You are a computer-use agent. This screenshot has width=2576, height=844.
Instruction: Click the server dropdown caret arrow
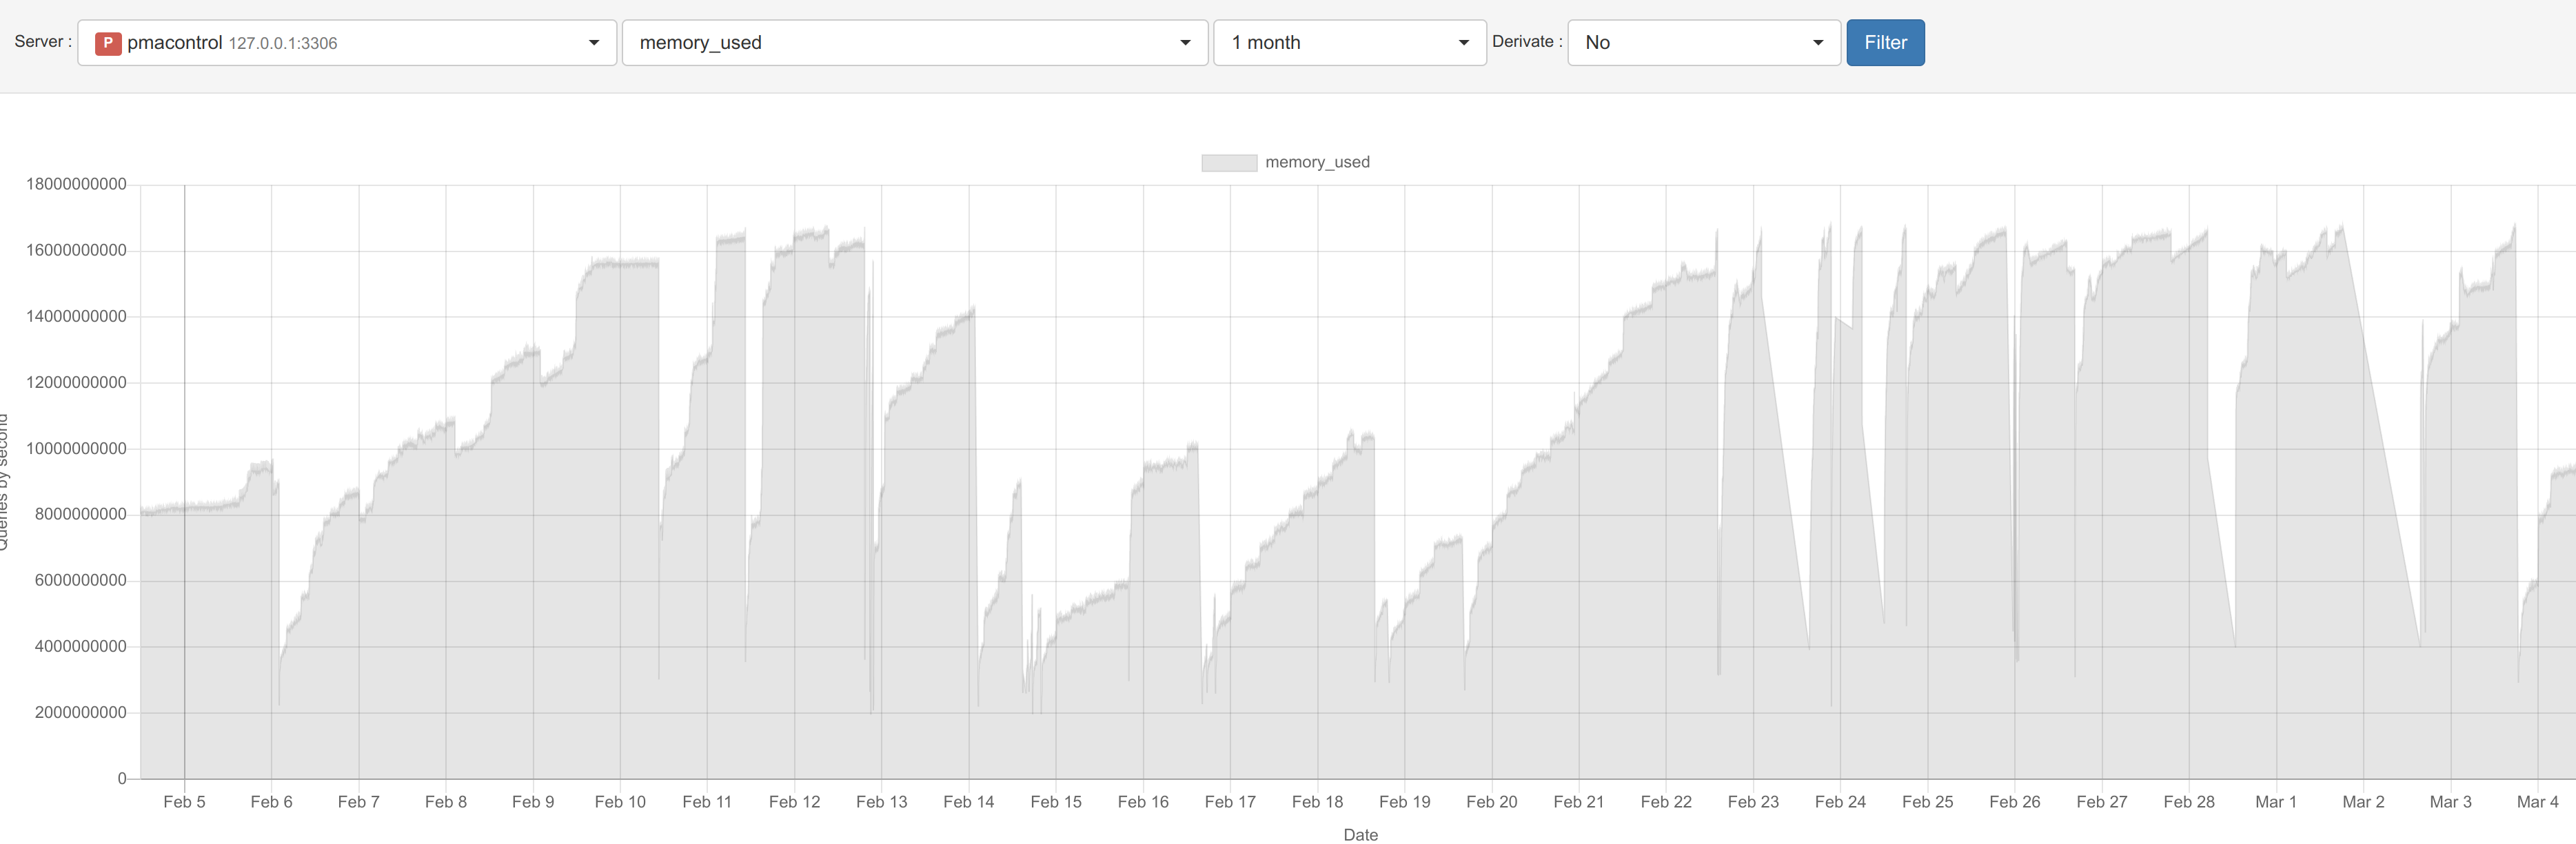[594, 43]
